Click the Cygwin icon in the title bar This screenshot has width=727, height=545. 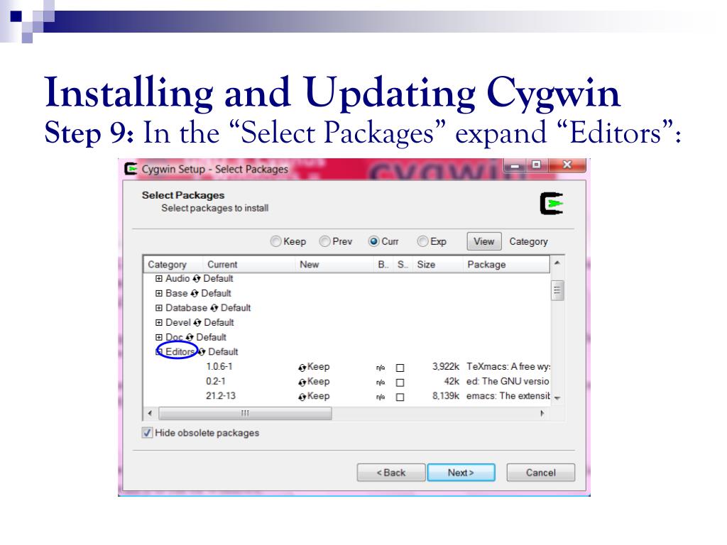point(131,169)
